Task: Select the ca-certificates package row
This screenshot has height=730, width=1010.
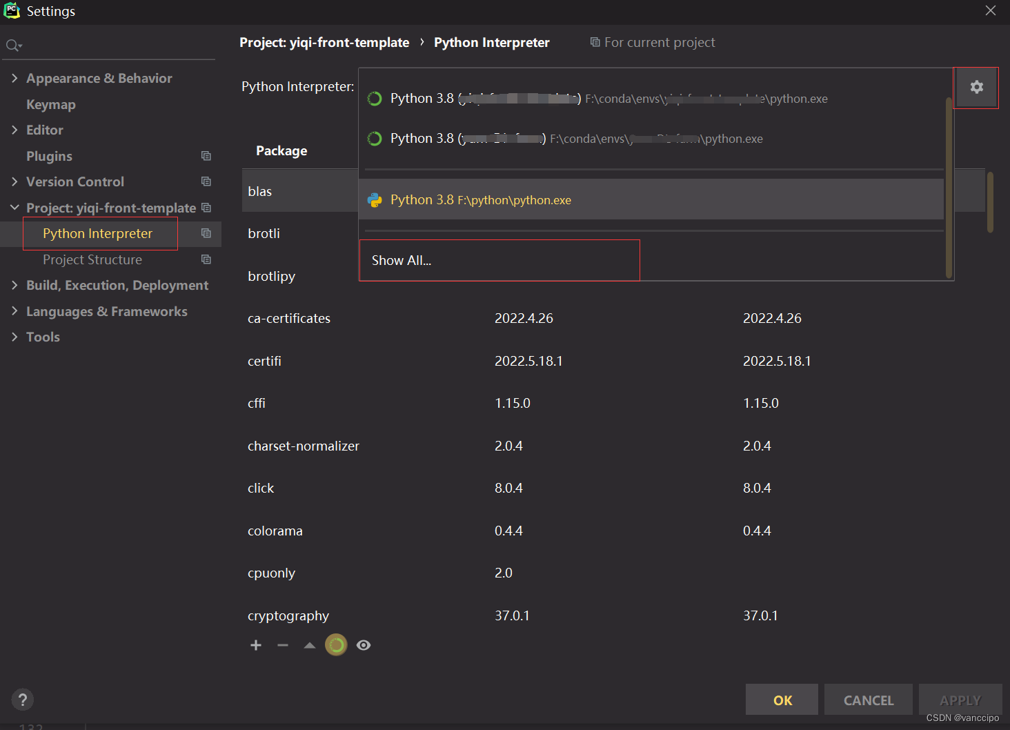Action: [x=614, y=318]
